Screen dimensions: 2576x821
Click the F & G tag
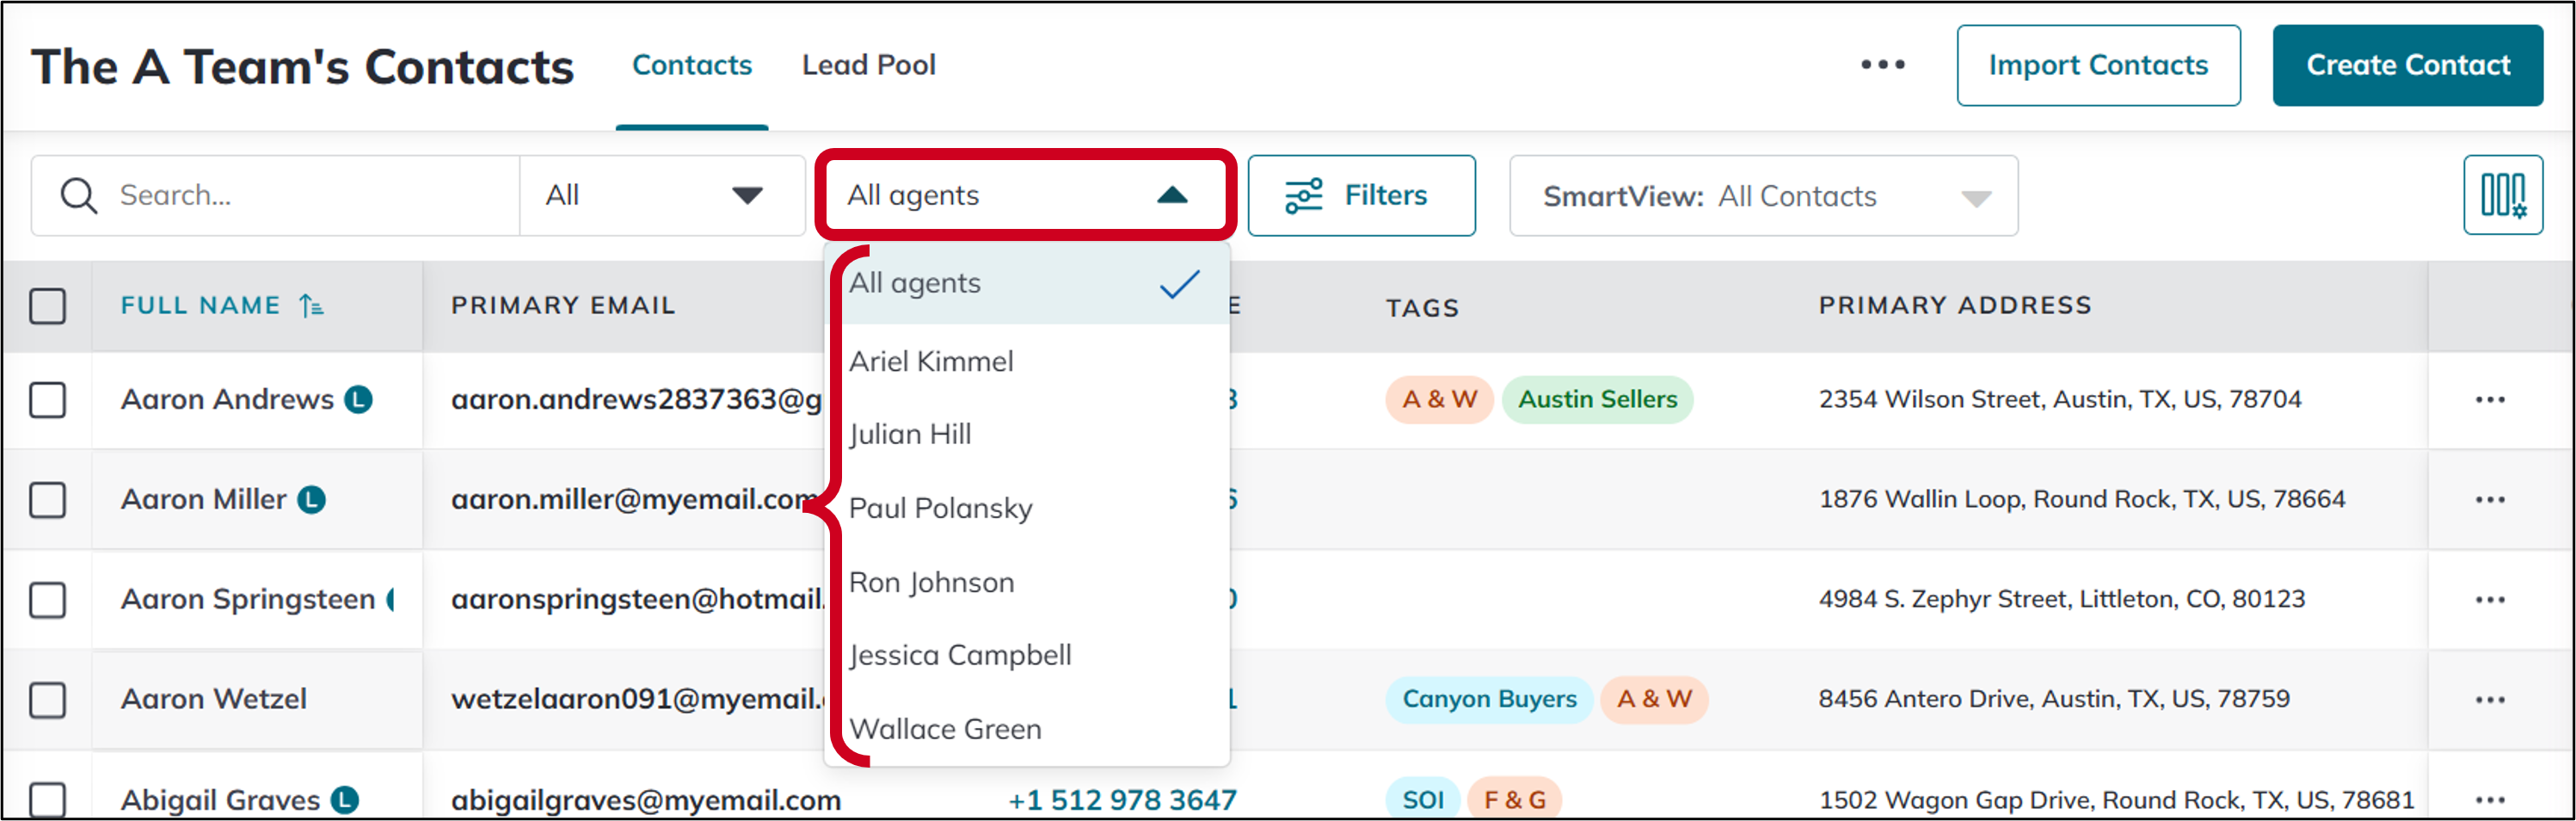pyautogui.click(x=1514, y=800)
